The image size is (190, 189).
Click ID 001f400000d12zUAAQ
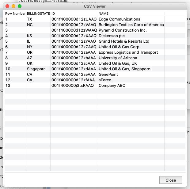tap(74, 19)
